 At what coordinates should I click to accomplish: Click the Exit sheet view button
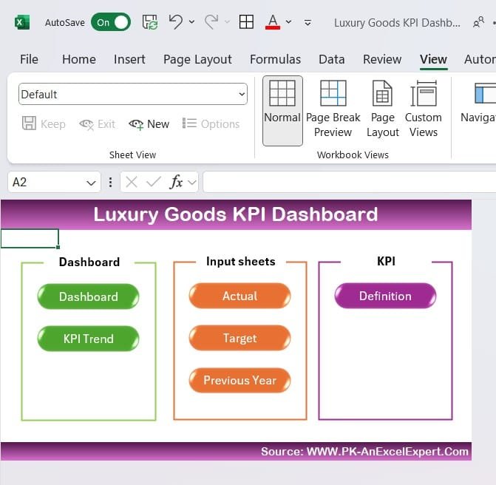97,124
